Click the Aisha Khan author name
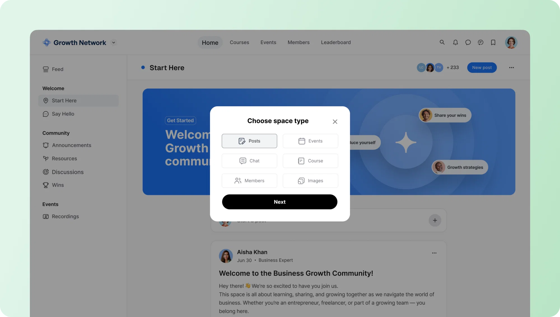 tap(252, 252)
